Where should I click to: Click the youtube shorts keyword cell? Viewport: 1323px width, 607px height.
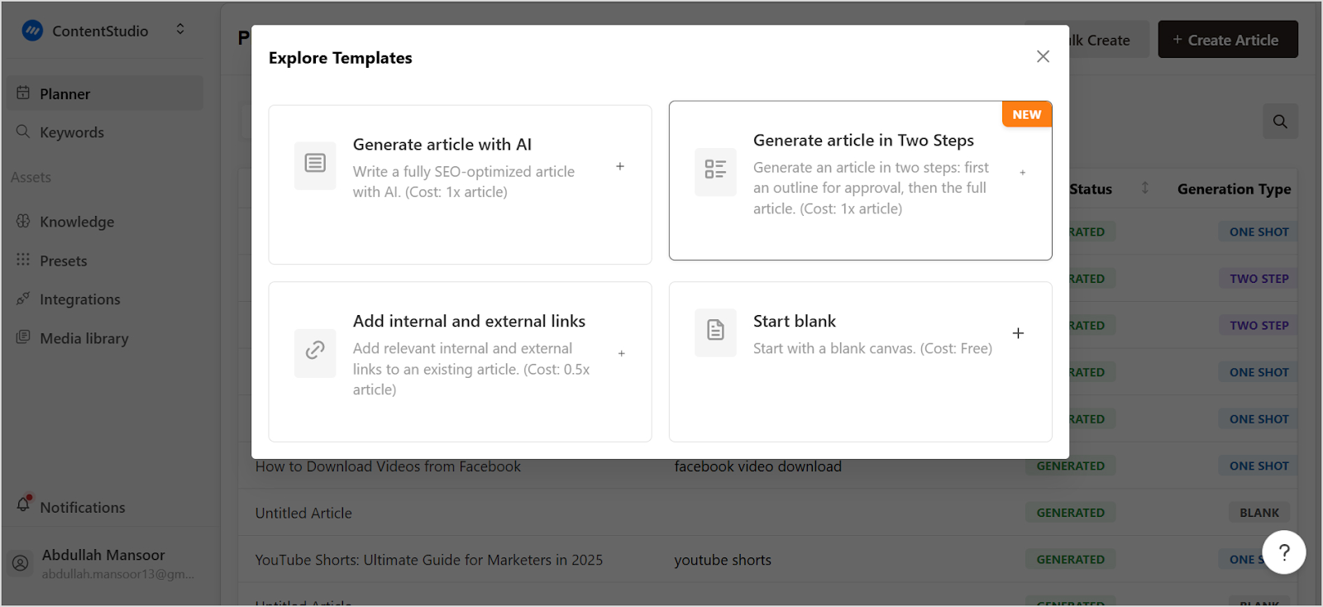point(723,560)
